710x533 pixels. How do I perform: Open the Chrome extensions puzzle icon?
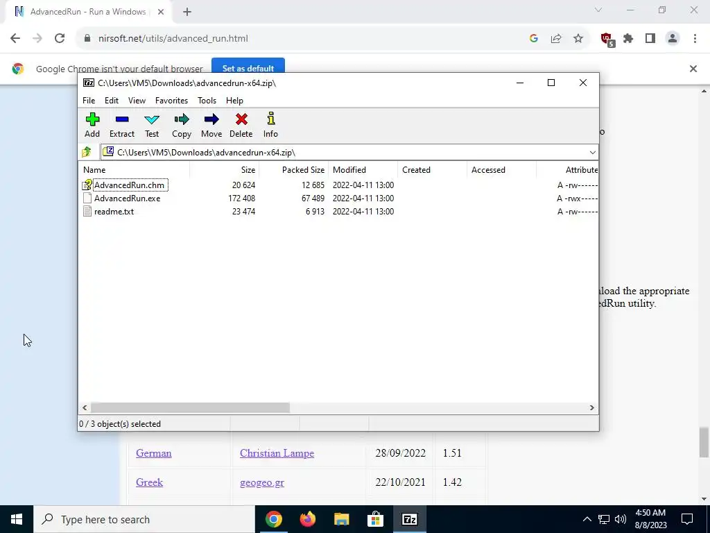click(628, 39)
